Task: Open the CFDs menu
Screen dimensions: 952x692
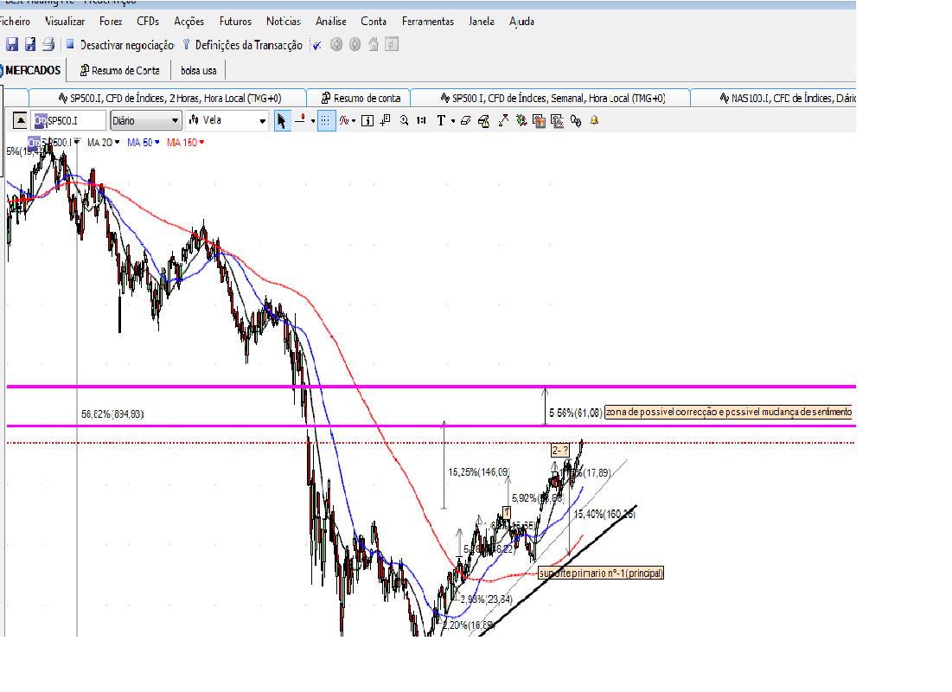Action: point(148,22)
